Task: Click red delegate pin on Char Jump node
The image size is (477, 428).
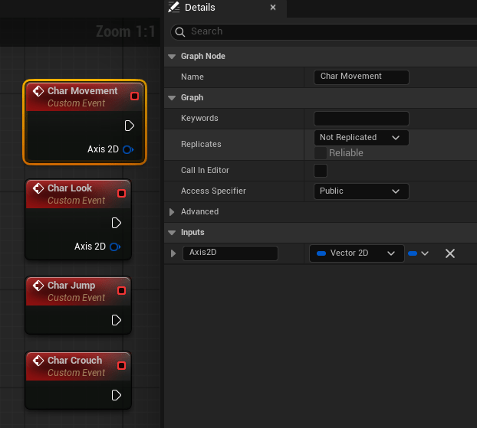Action: pyautogui.click(x=121, y=290)
